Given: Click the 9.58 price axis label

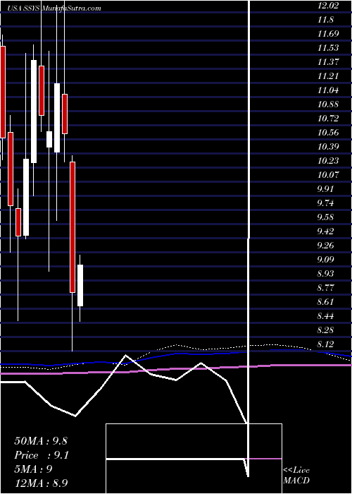Looking at the screenshot, I should (x=325, y=217).
